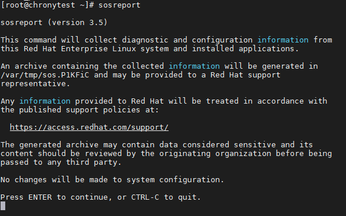
Task: Click 'No changes will be made' line
Action: [x=112, y=180]
